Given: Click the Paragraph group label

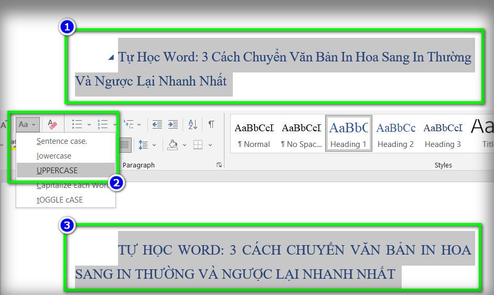Looking at the screenshot, I should (138, 165).
